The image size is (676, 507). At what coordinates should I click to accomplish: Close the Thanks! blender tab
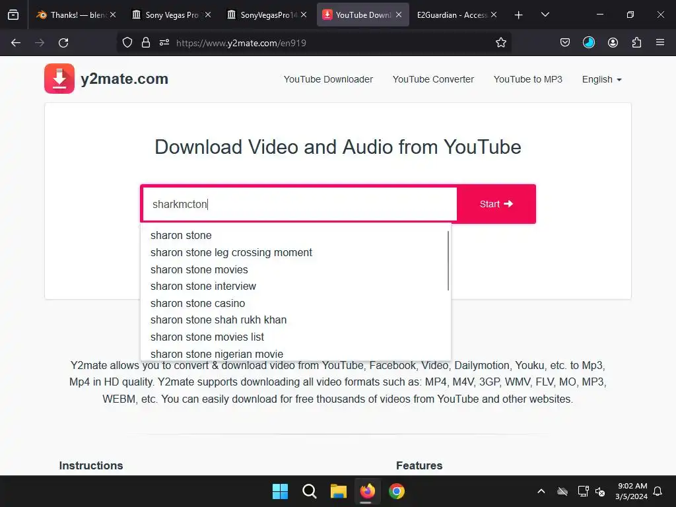click(x=113, y=15)
